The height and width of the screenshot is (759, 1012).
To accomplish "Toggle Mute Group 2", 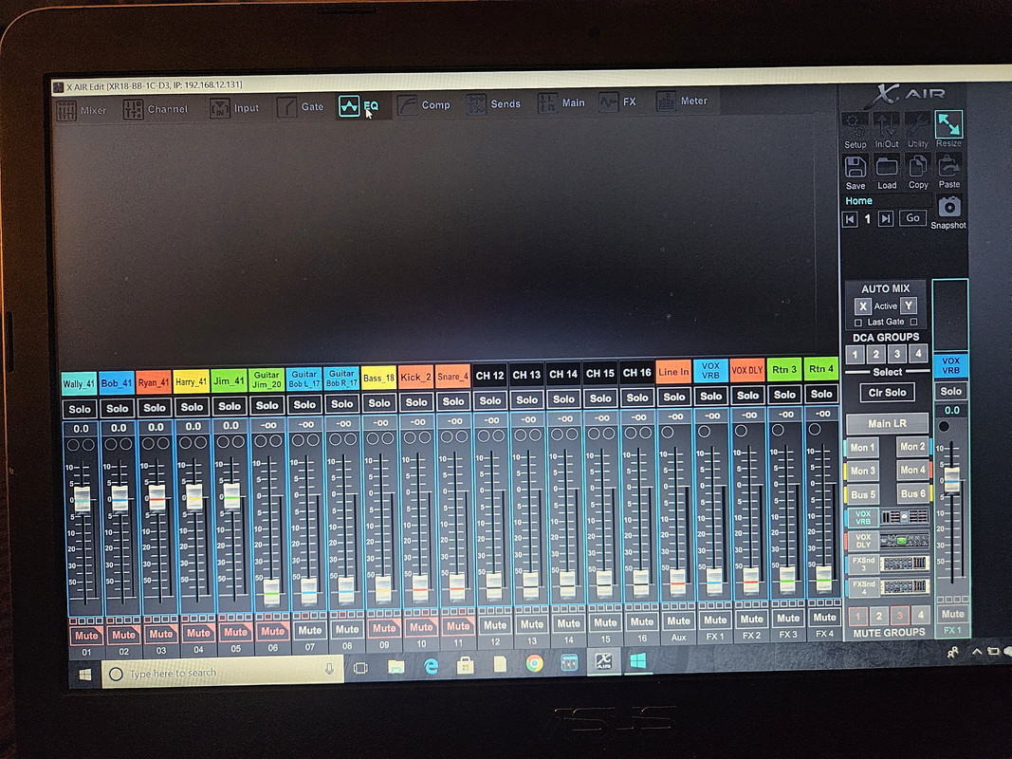I will point(878,615).
